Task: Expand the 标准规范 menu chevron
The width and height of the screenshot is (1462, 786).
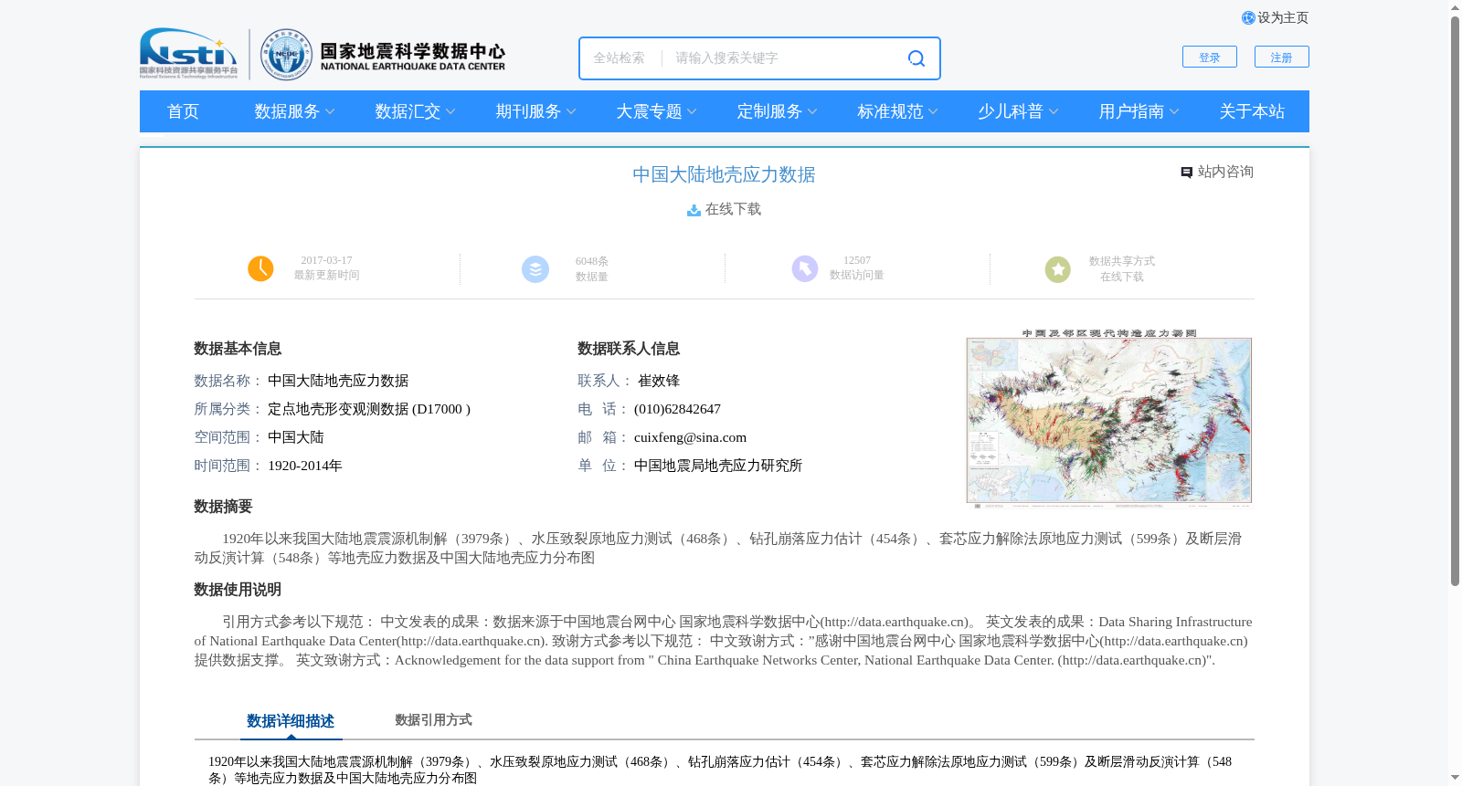Action: [x=933, y=111]
